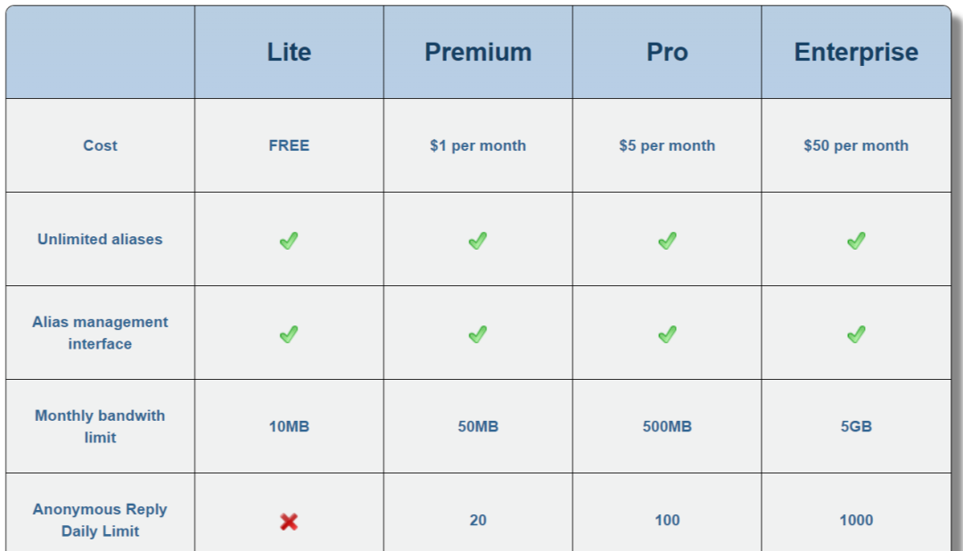
Task: Select the Enterprise plan header
Action: point(856,52)
